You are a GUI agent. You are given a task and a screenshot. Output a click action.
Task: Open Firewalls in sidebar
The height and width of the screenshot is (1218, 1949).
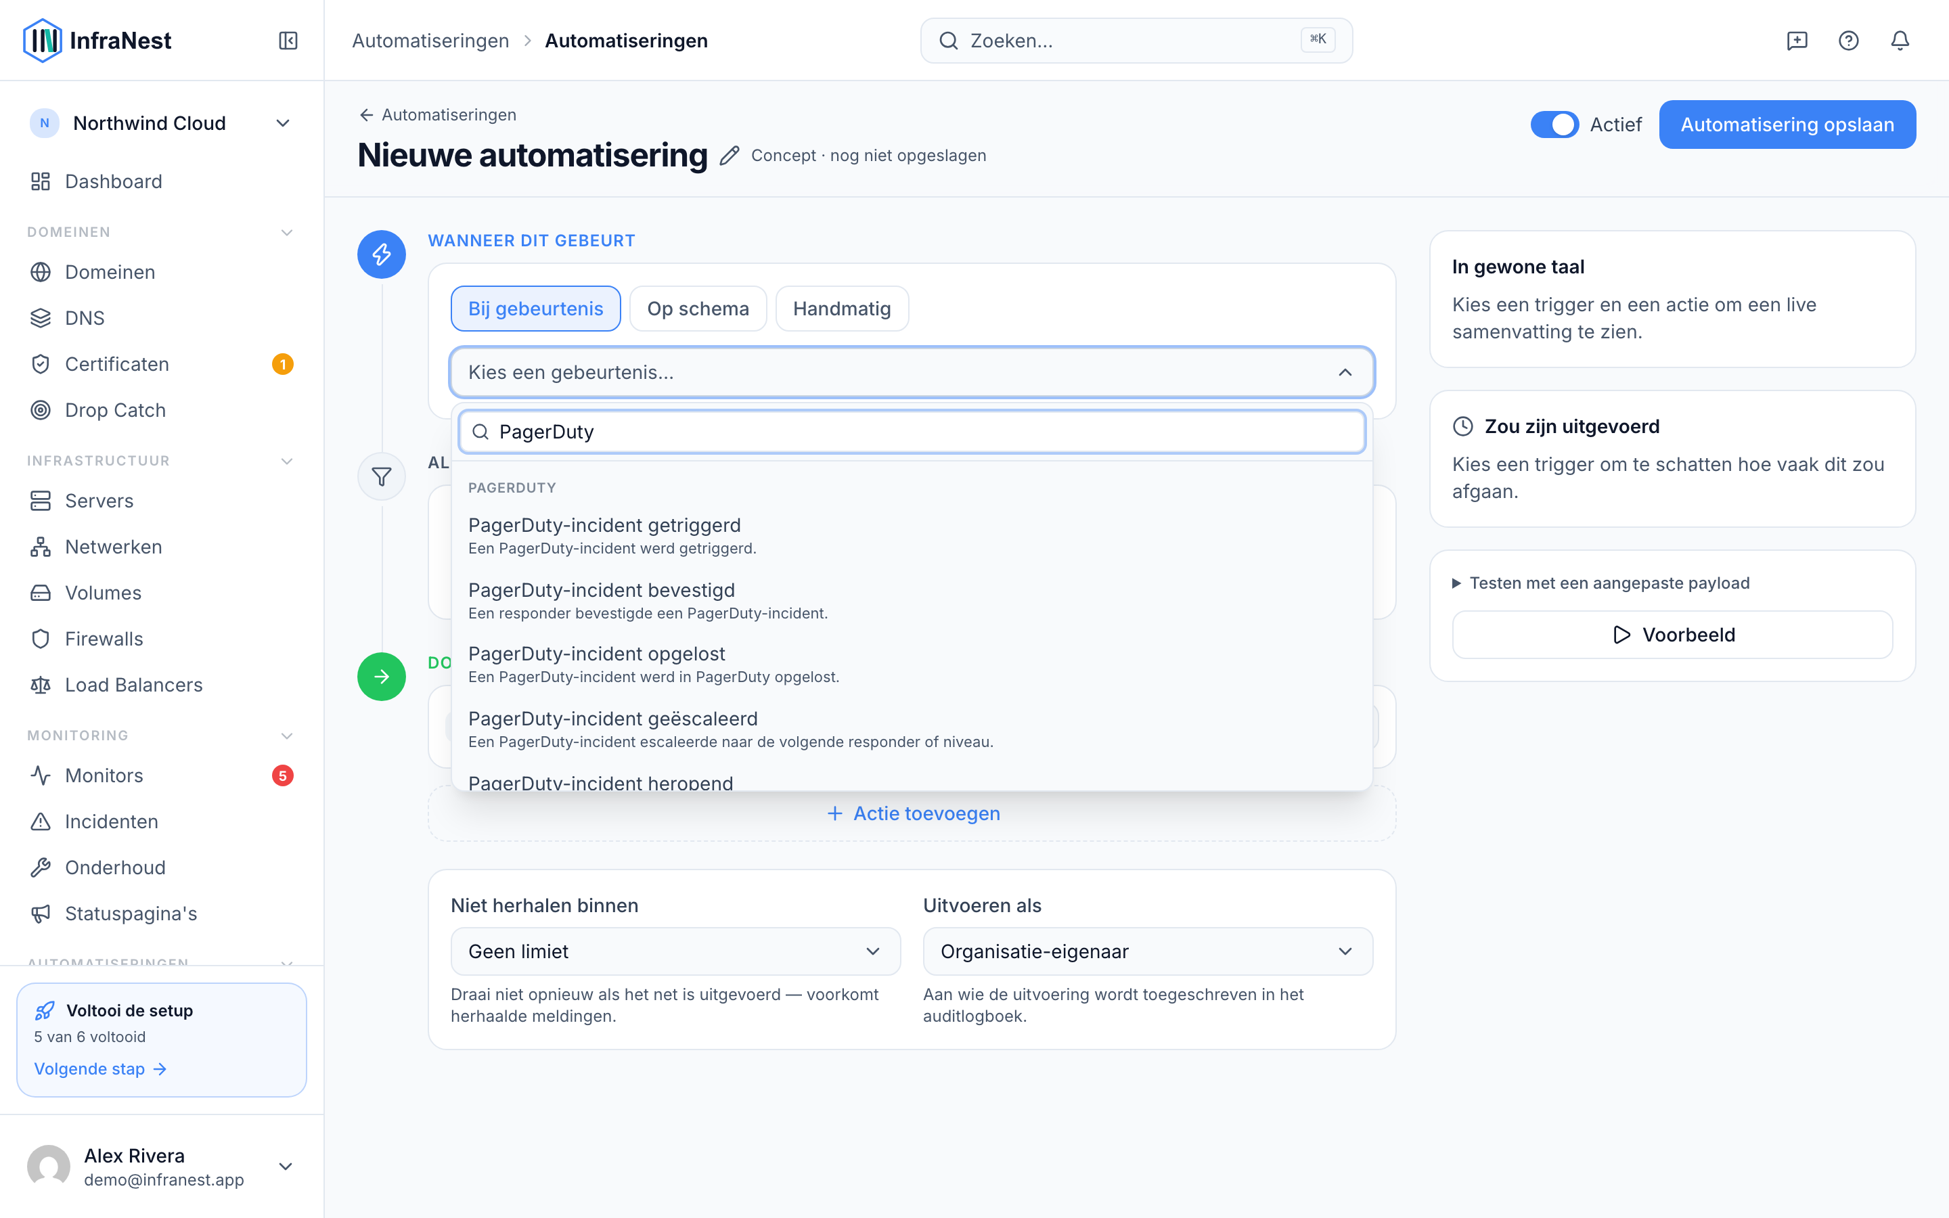click(x=161, y=639)
